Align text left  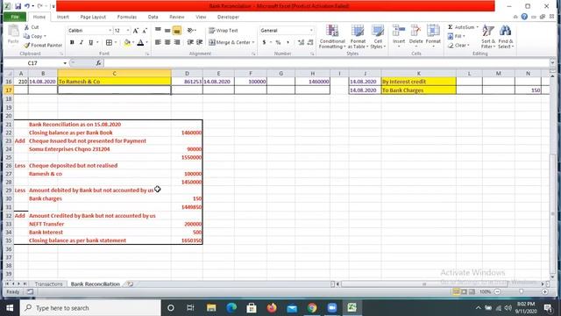pos(158,42)
